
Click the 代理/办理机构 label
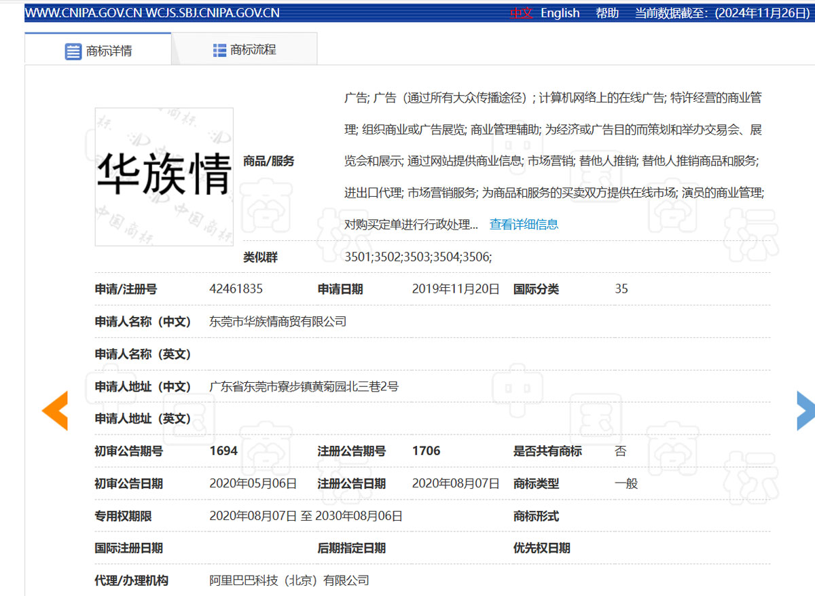132,581
